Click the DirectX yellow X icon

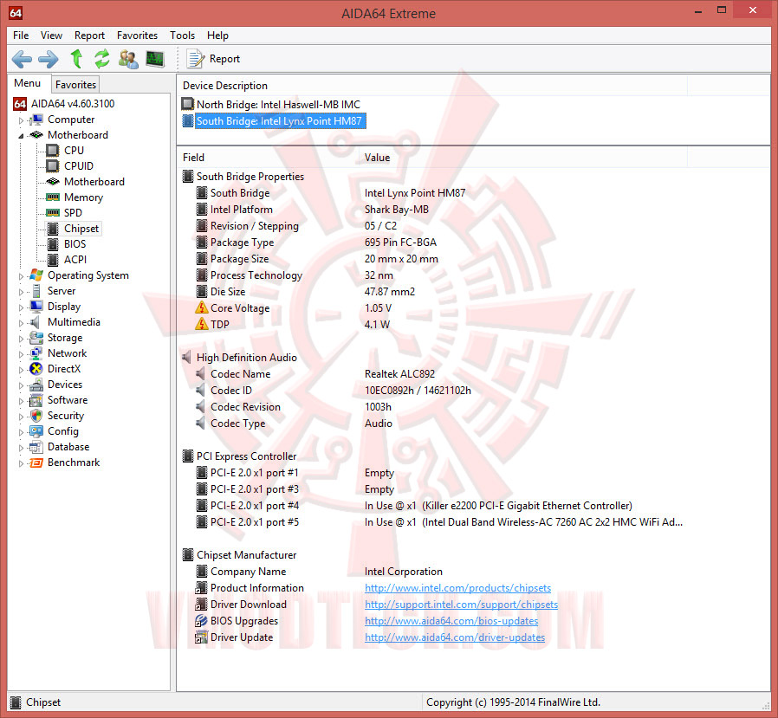coord(36,369)
